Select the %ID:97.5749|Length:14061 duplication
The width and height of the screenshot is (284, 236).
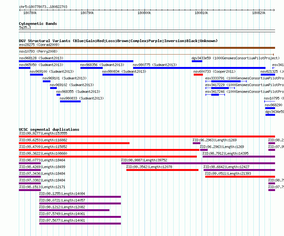coord(80,217)
